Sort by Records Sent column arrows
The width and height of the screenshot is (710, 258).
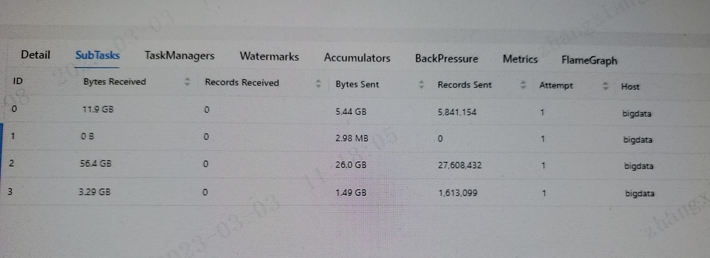[x=523, y=85]
